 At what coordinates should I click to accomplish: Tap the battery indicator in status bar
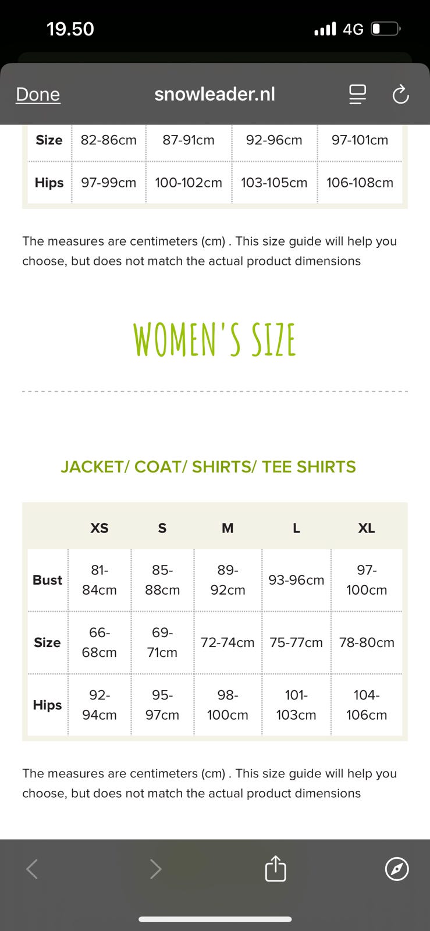coord(386,29)
